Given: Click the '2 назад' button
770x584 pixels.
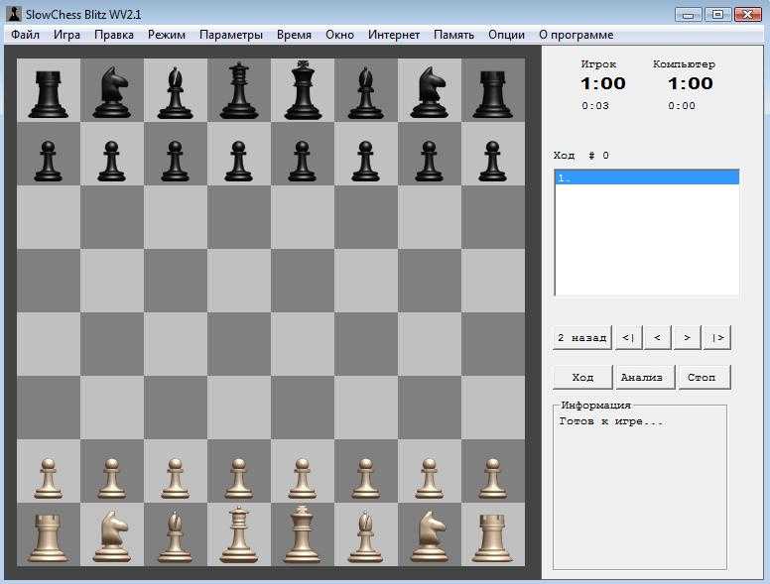Looking at the screenshot, I should pyautogui.click(x=582, y=338).
